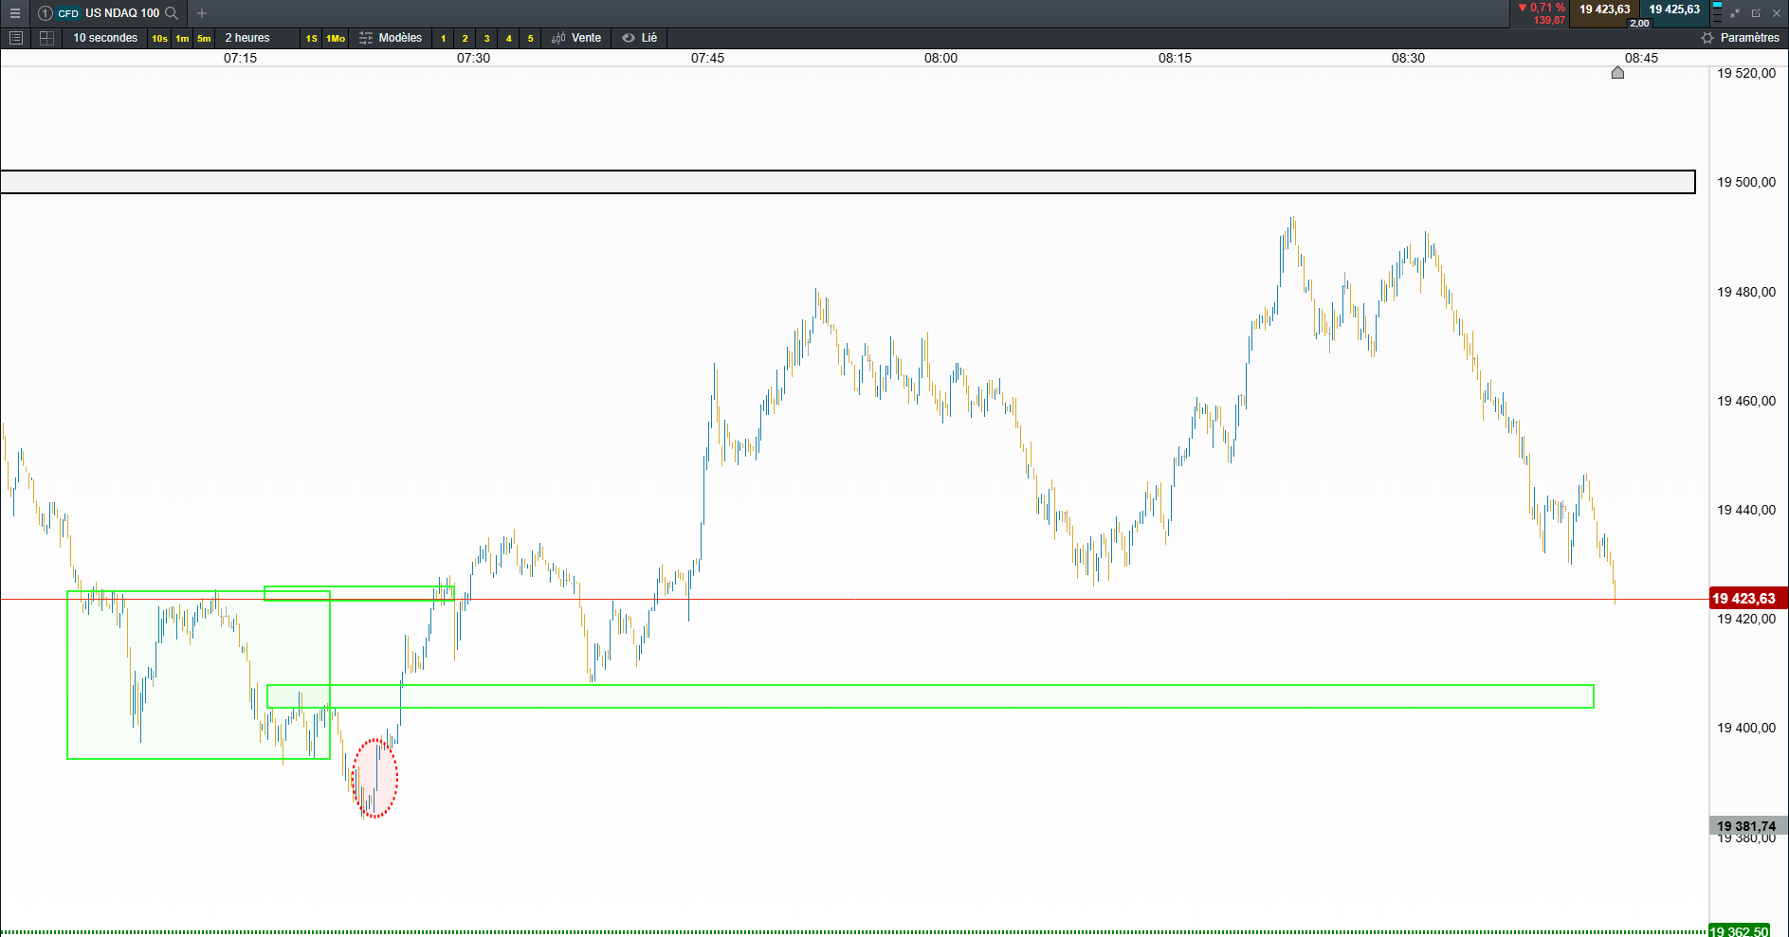Click the US NDAQ 100 instrument tab
The image size is (1789, 937).
122,13
